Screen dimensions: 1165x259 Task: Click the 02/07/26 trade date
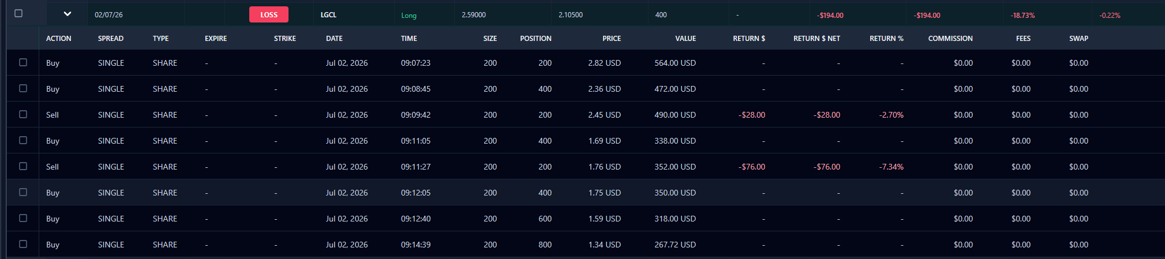[108, 15]
